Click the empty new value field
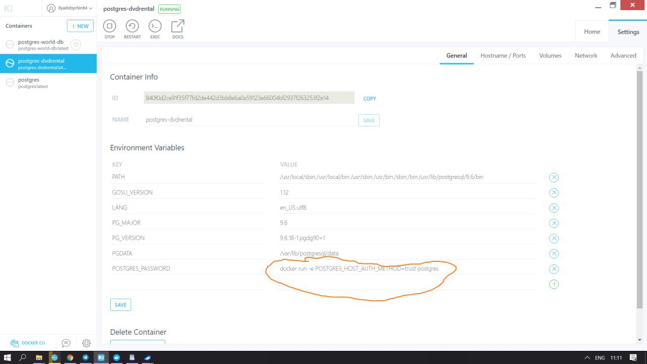The height and width of the screenshot is (364, 647). tap(408, 284)
